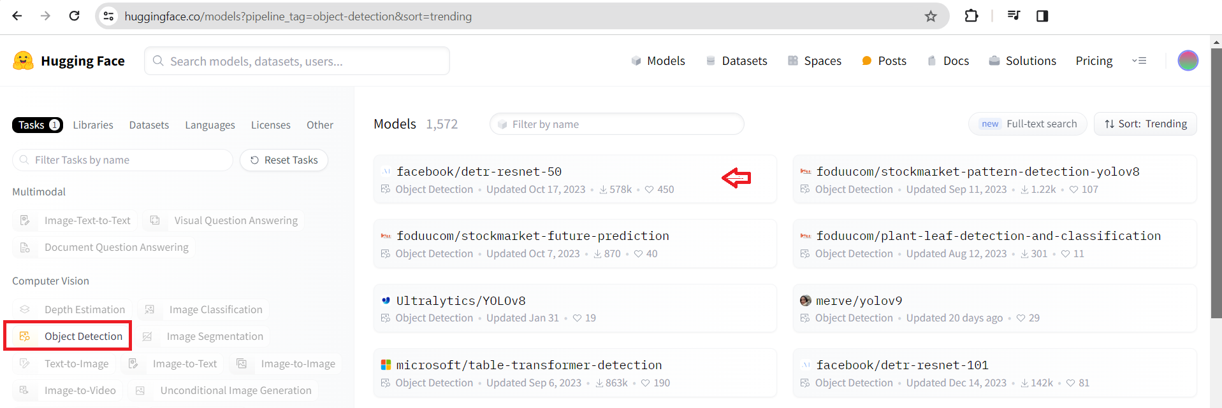This screenshot has height=408, width=1222.
Task: Open the Models navigation item
Action: coord(658,60)
